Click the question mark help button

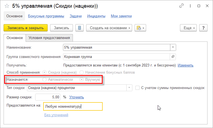click(x=203, y=28)
